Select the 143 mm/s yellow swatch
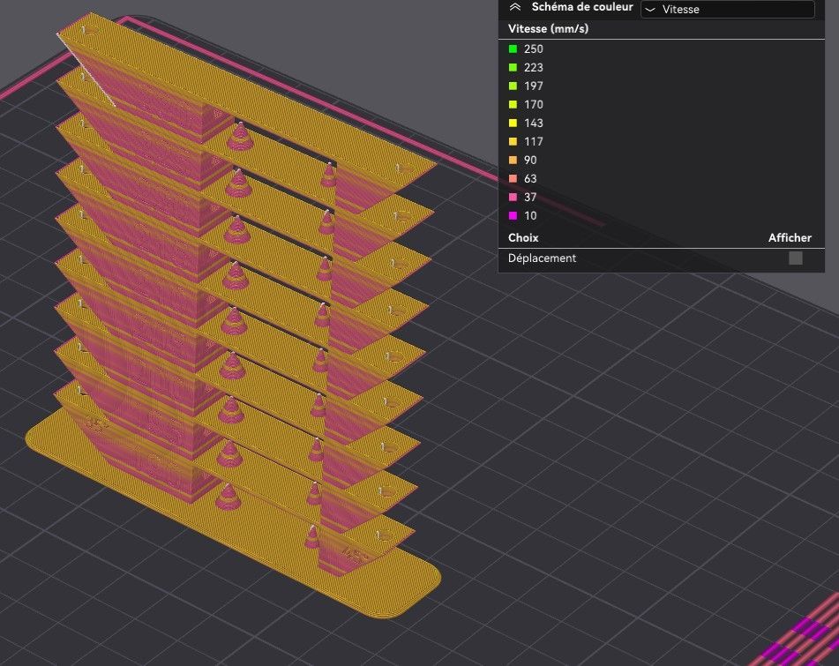This screenshot has width=839, height=666. tap(513, 123)
